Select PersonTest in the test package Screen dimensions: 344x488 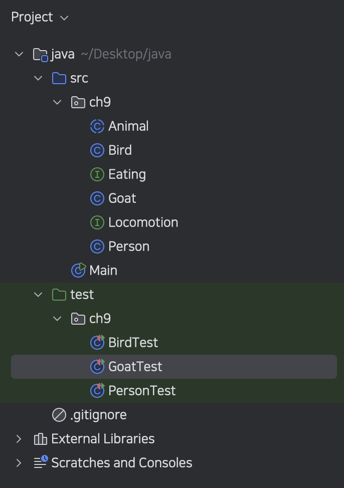coord(141,391)
